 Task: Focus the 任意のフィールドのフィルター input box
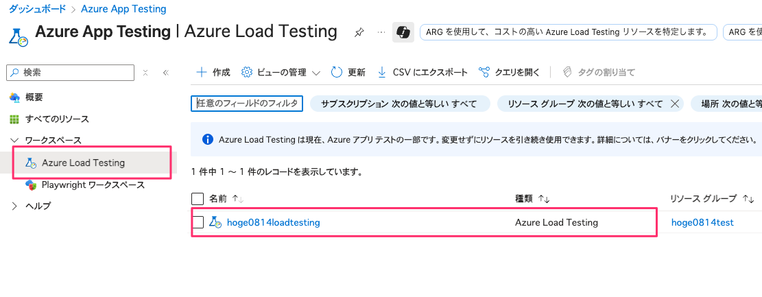pos(247,104)
